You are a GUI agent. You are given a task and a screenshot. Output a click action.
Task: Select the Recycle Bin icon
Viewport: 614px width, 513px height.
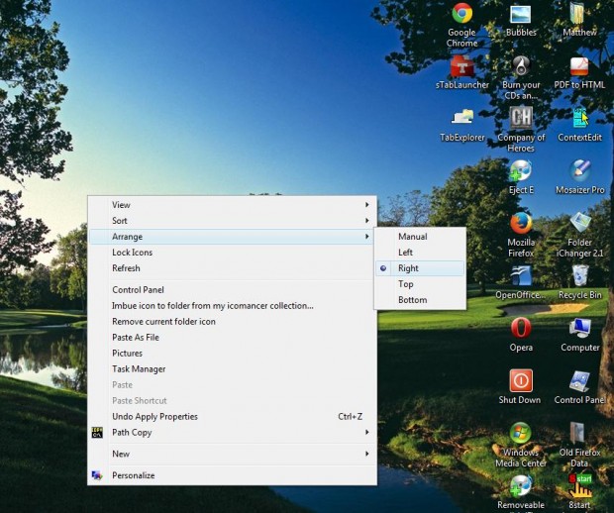(580, 276)
